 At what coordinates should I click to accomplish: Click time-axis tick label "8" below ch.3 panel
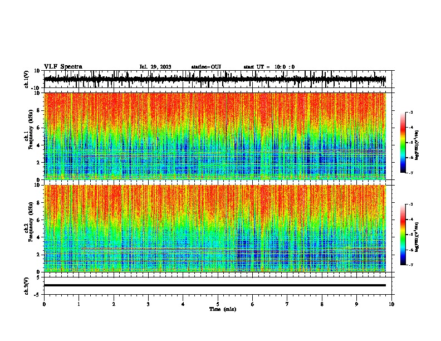[x=322, y=304]
